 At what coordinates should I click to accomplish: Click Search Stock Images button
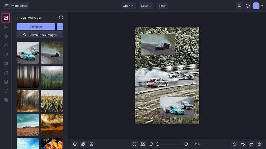pyautogui.click(x=40, y=35)
